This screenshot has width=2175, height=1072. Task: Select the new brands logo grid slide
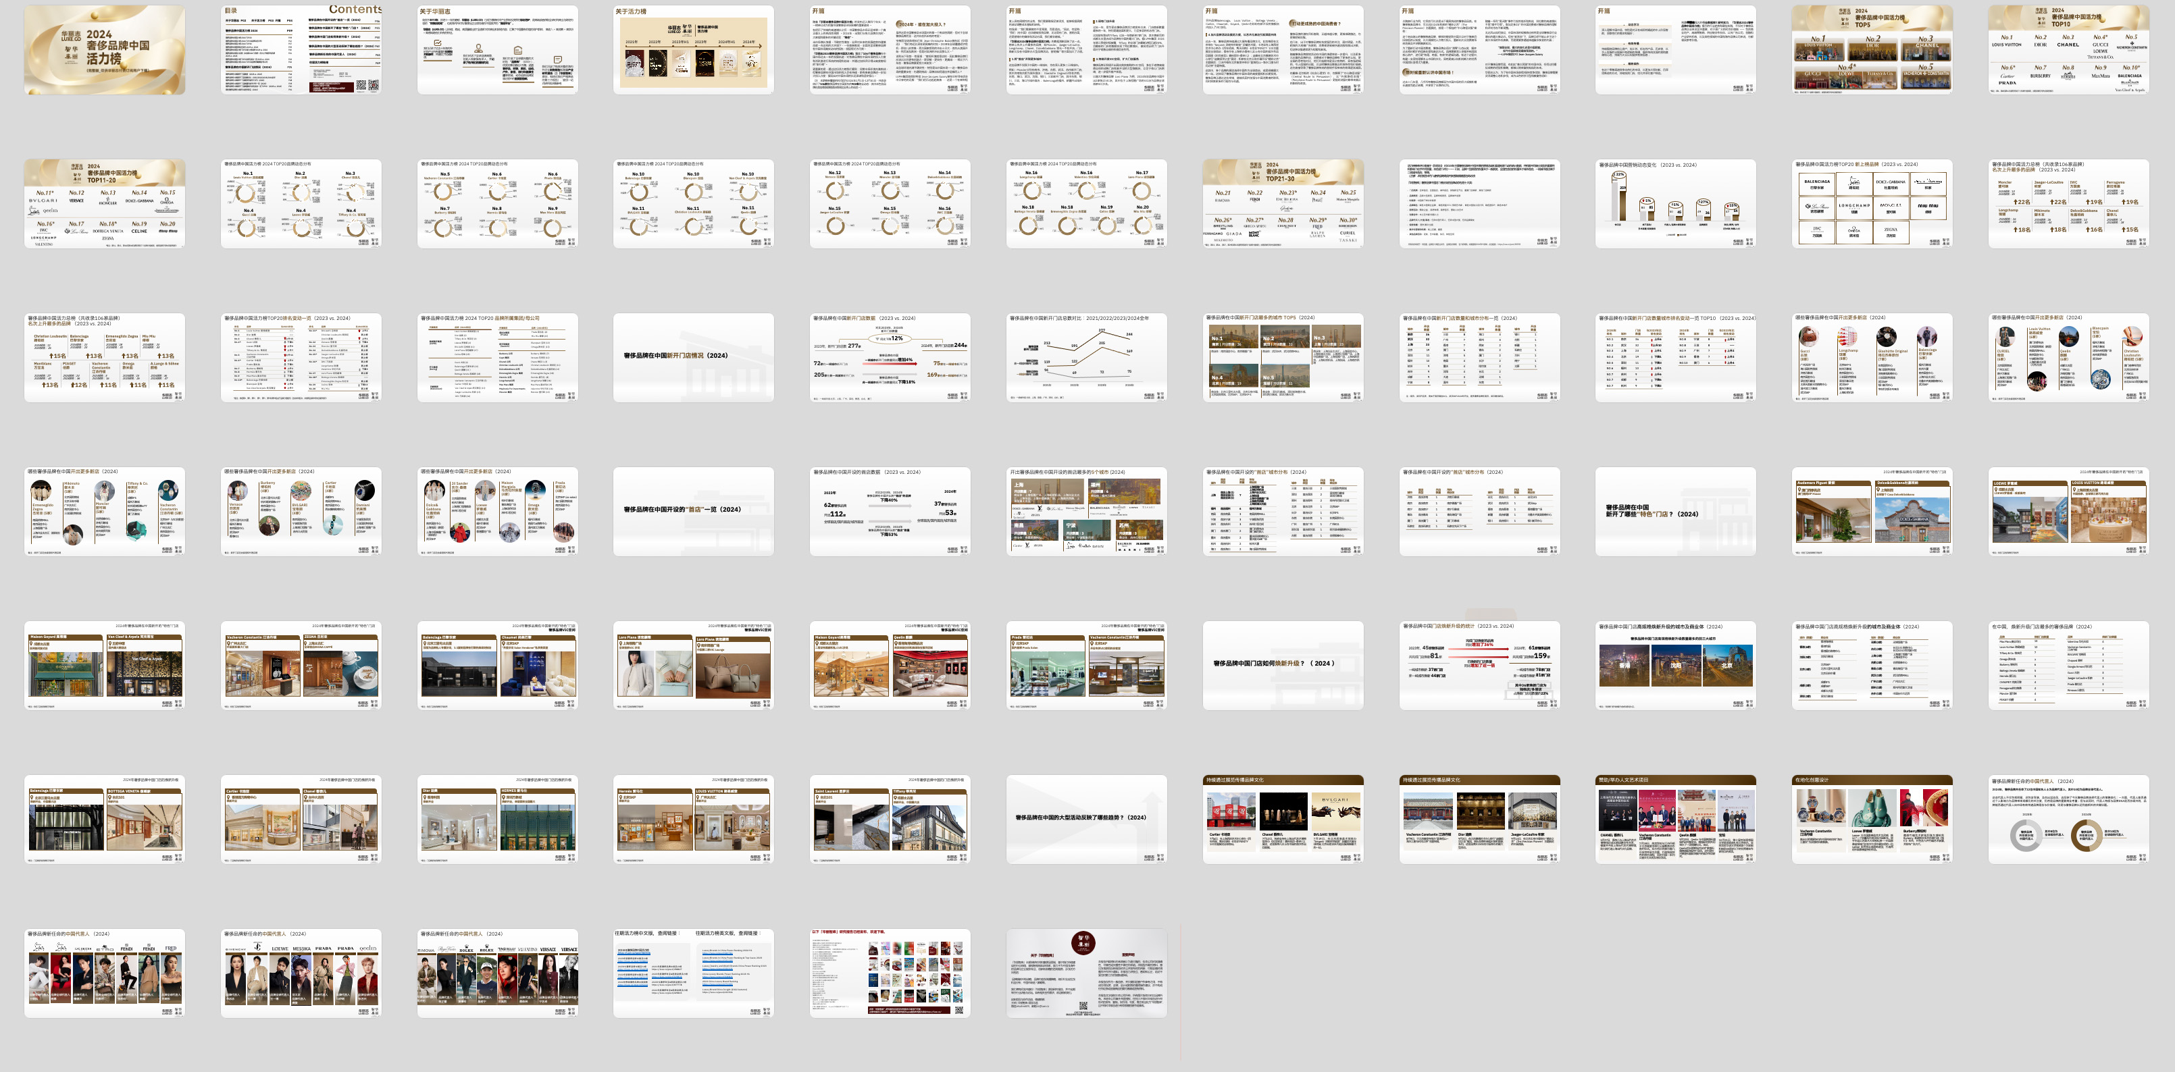[x=1872, y=203]
